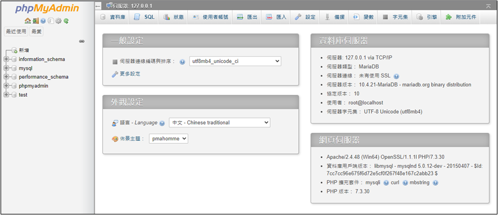Click 新增 to create a new database
This screenshot has height=215, width=498.
(24, 50)
